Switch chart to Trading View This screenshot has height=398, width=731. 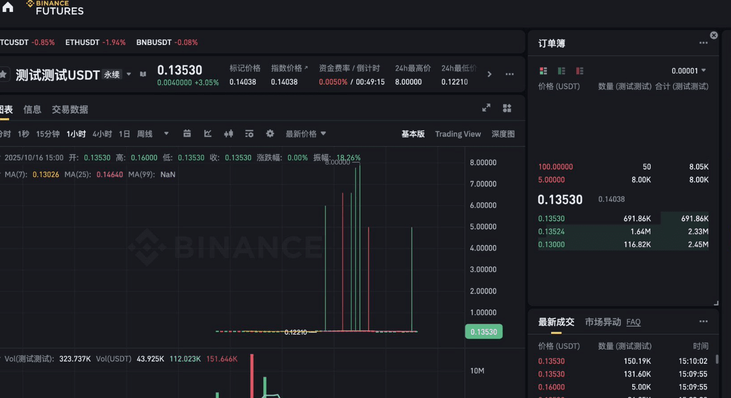point(458,134)
